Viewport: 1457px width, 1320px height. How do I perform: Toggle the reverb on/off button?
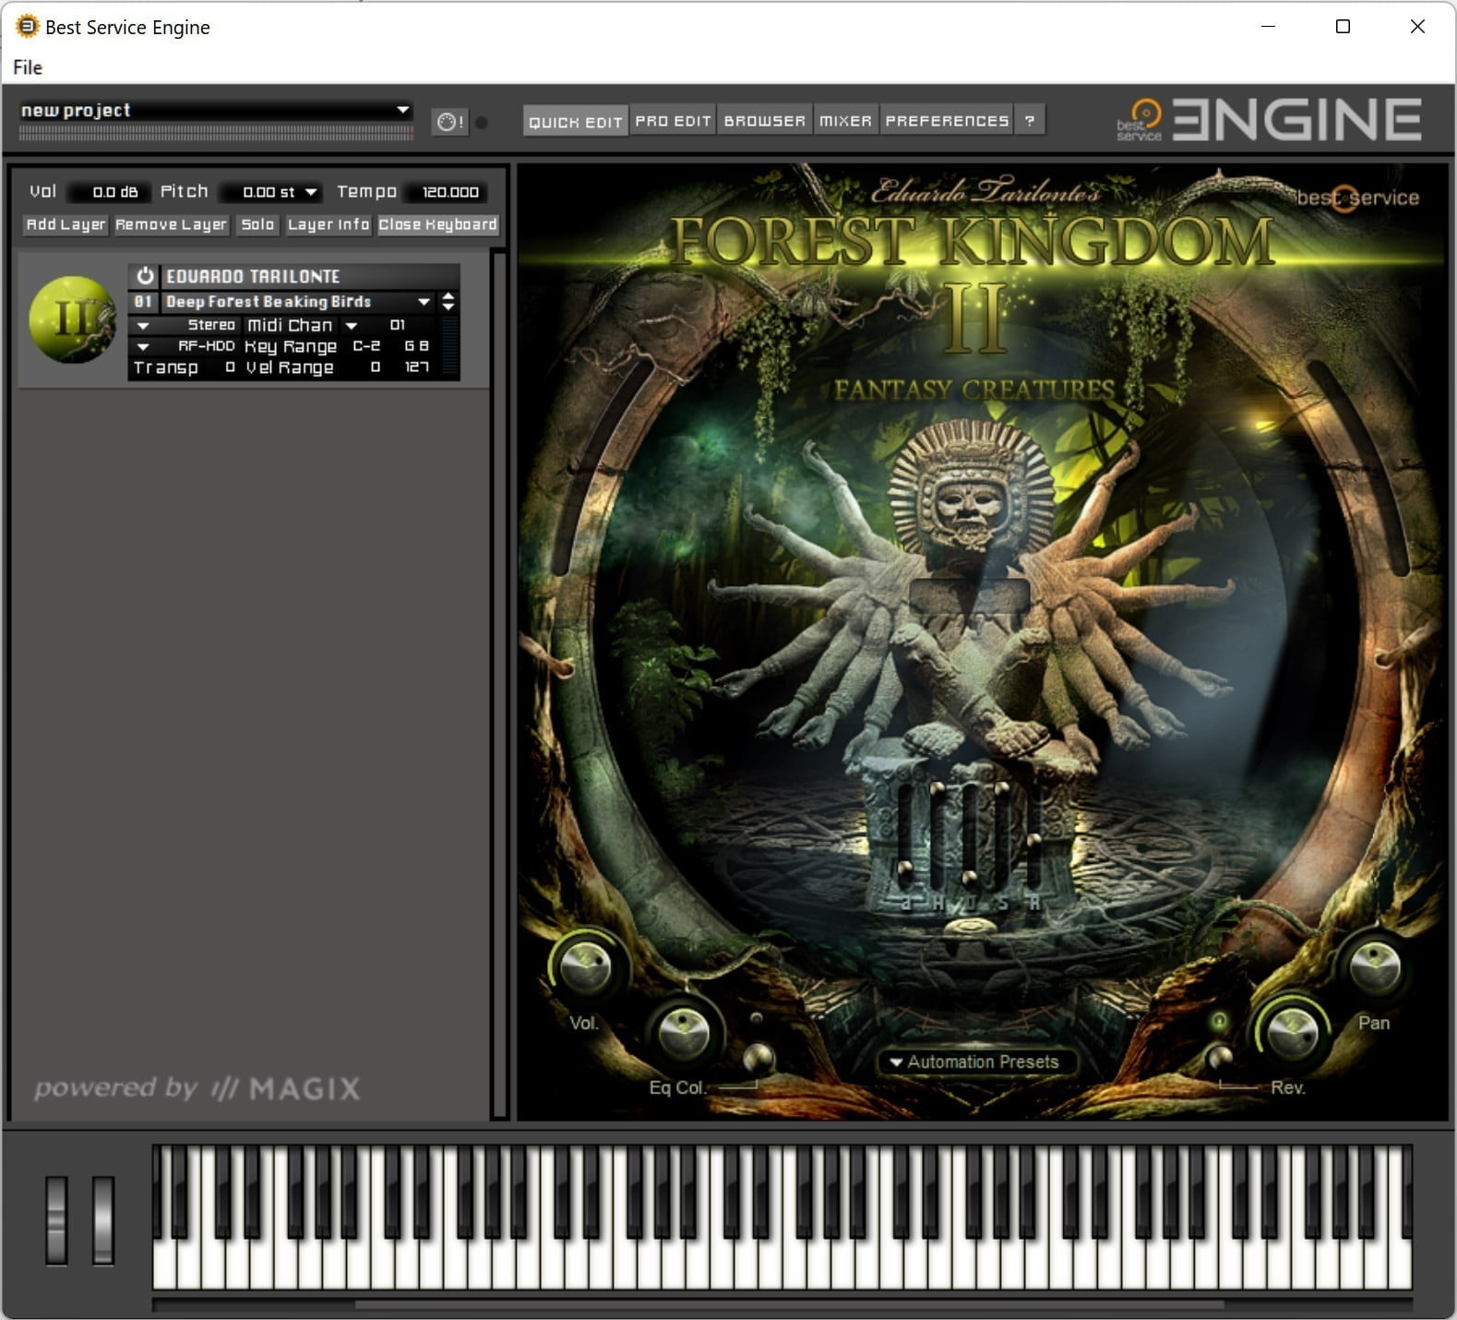(1220, 1055)
